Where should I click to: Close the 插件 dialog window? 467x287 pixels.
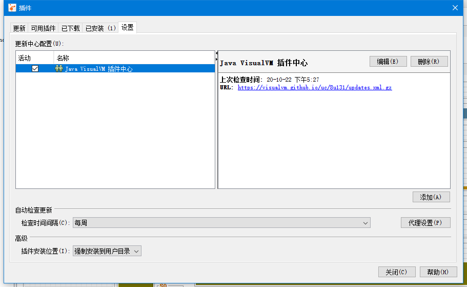pyautogui.click(x=455, y=8)
